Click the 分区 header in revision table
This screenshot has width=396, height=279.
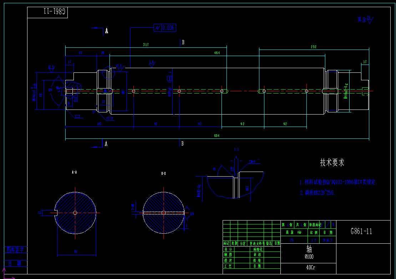[x=243, y=243]
